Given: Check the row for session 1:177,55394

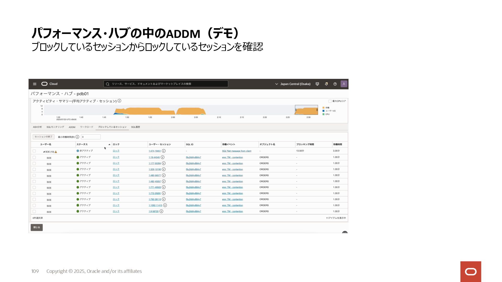Looking at the screenshot, I should point(34,163).
